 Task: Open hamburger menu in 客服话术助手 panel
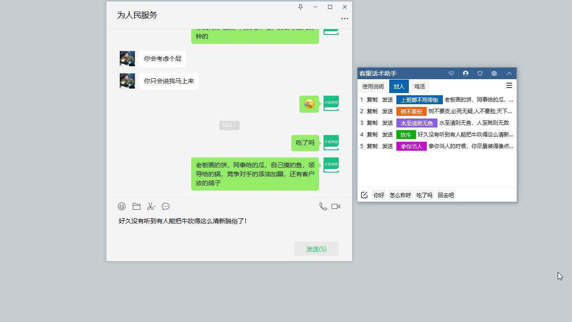pos(509,85)
